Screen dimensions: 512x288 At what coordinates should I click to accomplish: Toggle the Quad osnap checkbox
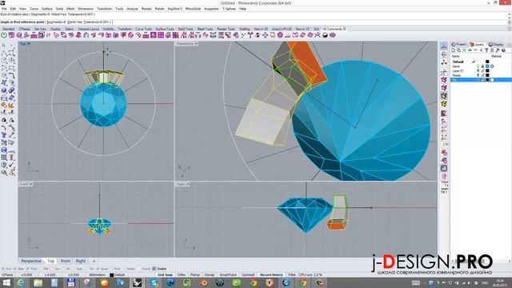(98, 269)
